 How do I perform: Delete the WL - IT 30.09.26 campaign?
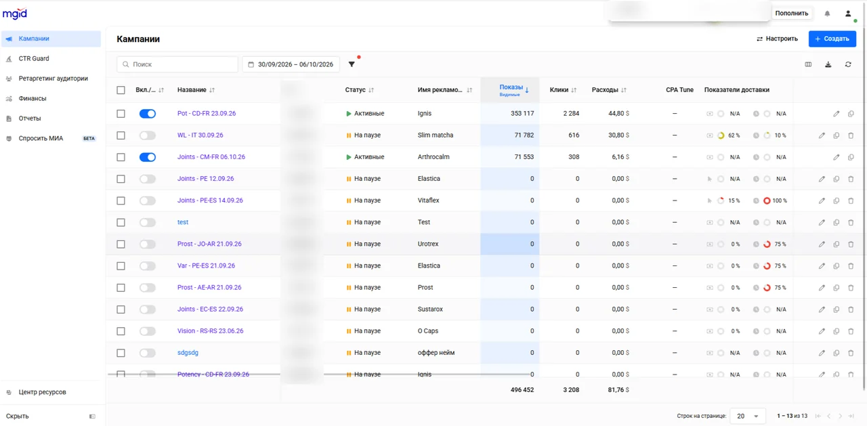[851, 135]
